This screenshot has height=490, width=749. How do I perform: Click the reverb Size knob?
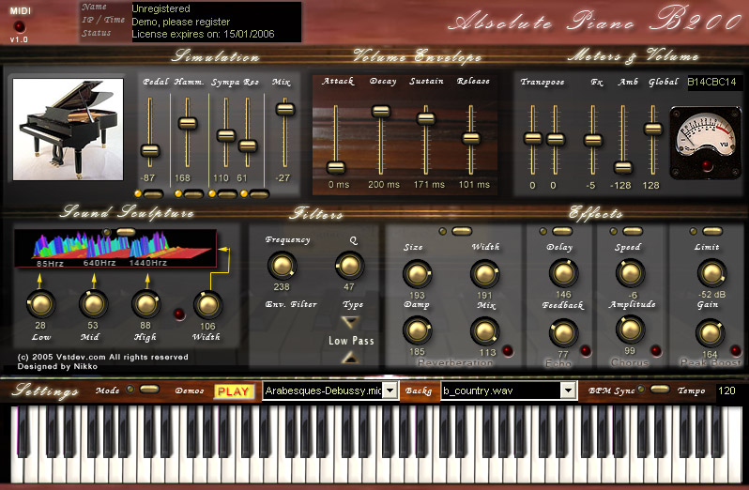pyautogui.click(x=417, y=274)
